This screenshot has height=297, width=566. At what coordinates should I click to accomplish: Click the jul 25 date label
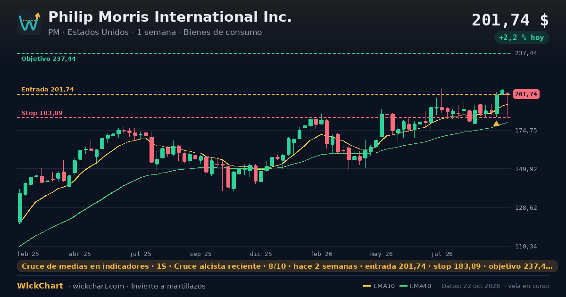tap(140, 254)
